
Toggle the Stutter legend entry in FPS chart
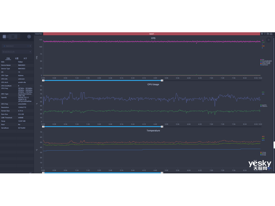265,64
